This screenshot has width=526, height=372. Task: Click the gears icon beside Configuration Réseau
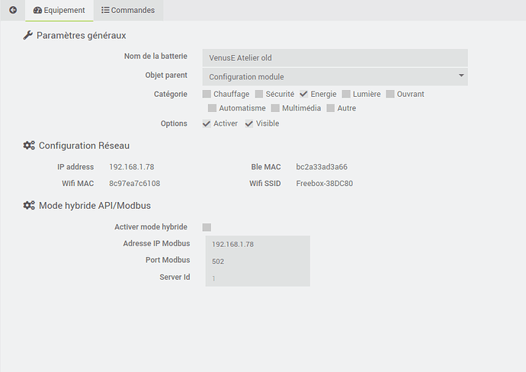[29, 146]
